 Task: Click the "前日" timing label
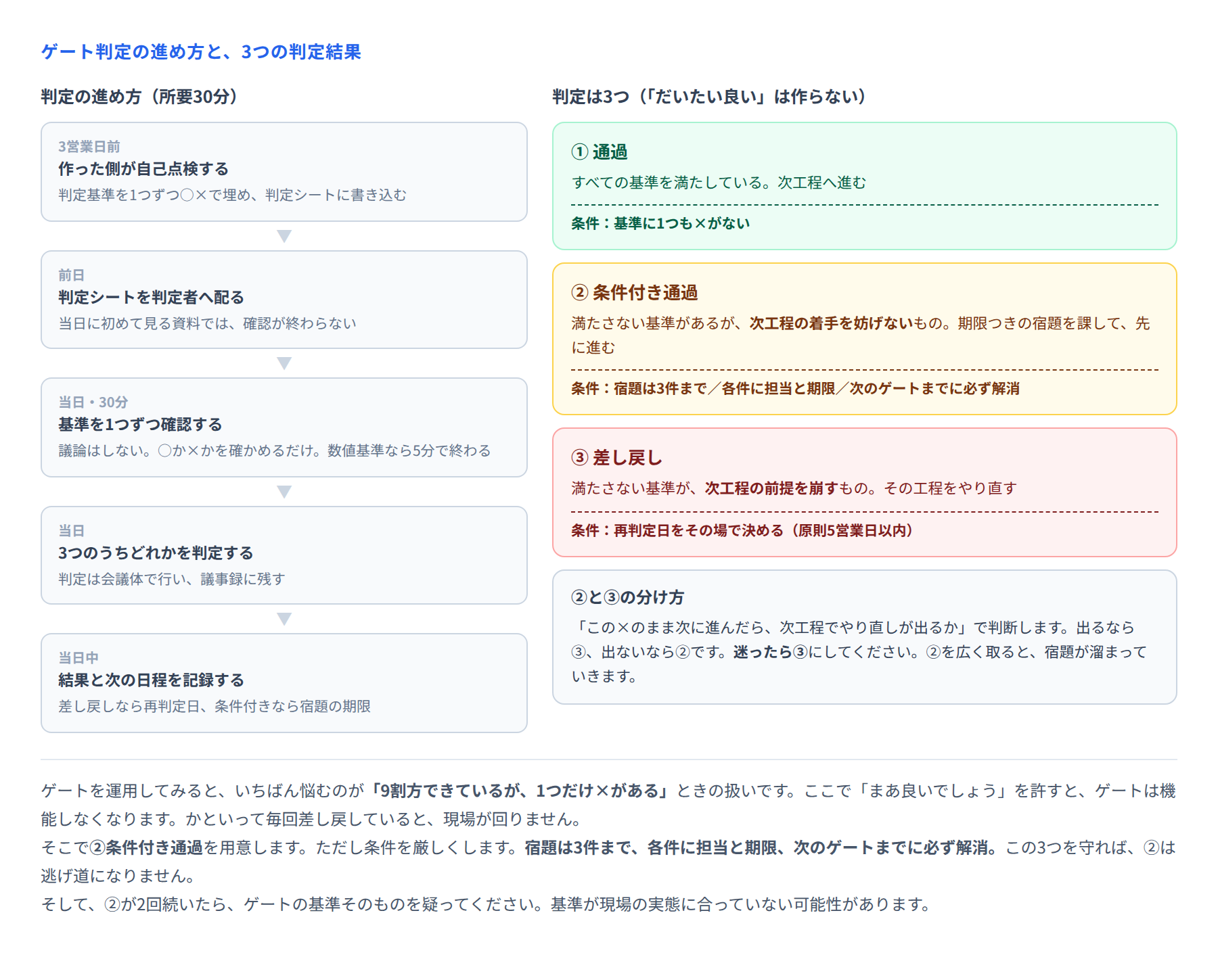point(71,275)
